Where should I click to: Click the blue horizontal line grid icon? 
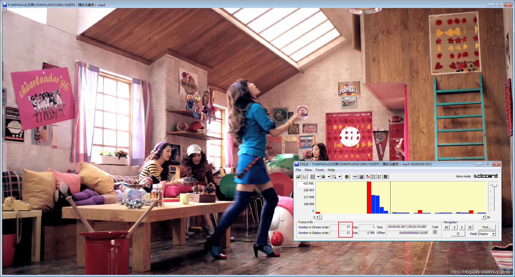(355, 177)
